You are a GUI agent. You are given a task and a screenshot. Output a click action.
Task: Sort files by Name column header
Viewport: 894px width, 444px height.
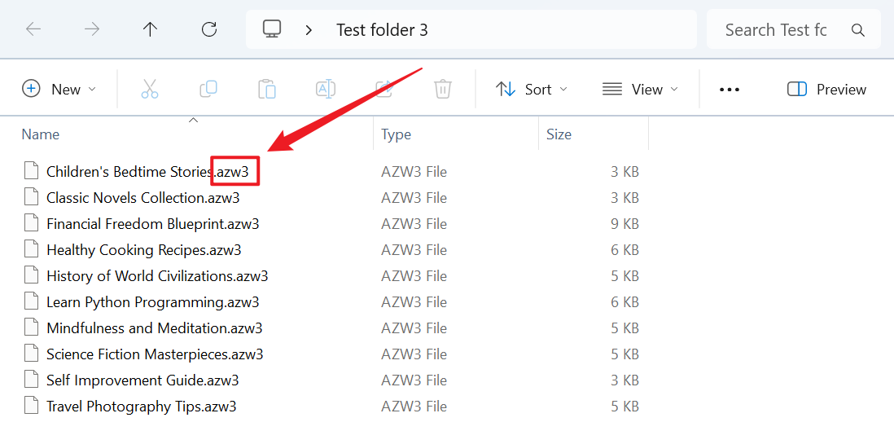pos(41,134)
